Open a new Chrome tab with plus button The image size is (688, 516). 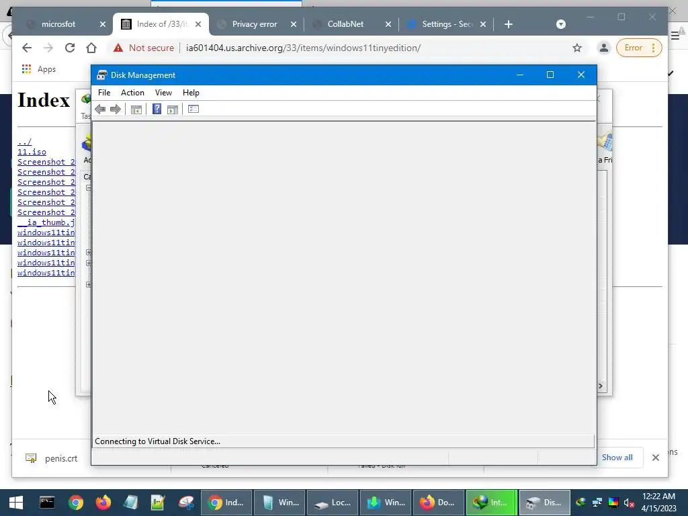coord(509,24)
